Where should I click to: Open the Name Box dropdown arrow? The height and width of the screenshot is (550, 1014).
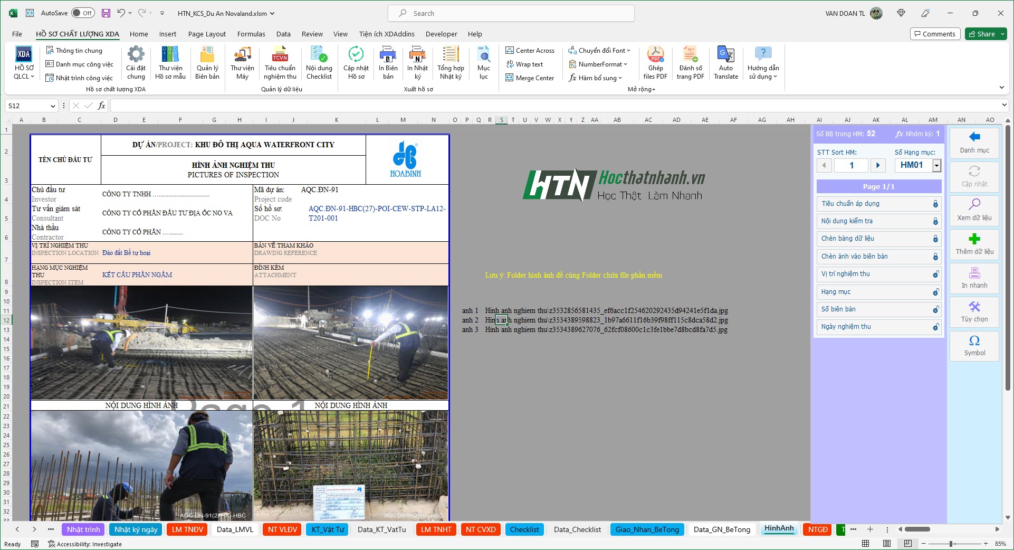click(x=53, y=106)
